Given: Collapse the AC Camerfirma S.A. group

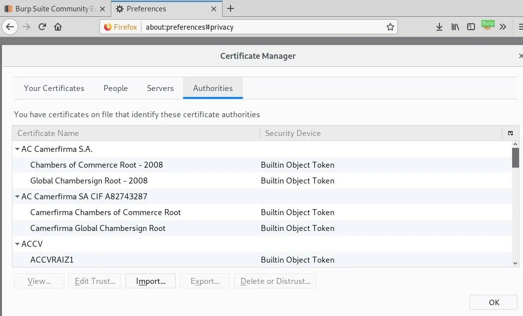Looking at the screenshot, I should coord(17,149).
